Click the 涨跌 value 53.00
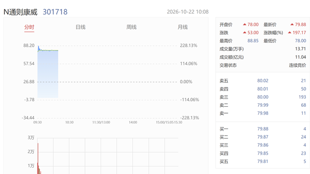This screenshot has width=310, height=174. pos(253,32)
